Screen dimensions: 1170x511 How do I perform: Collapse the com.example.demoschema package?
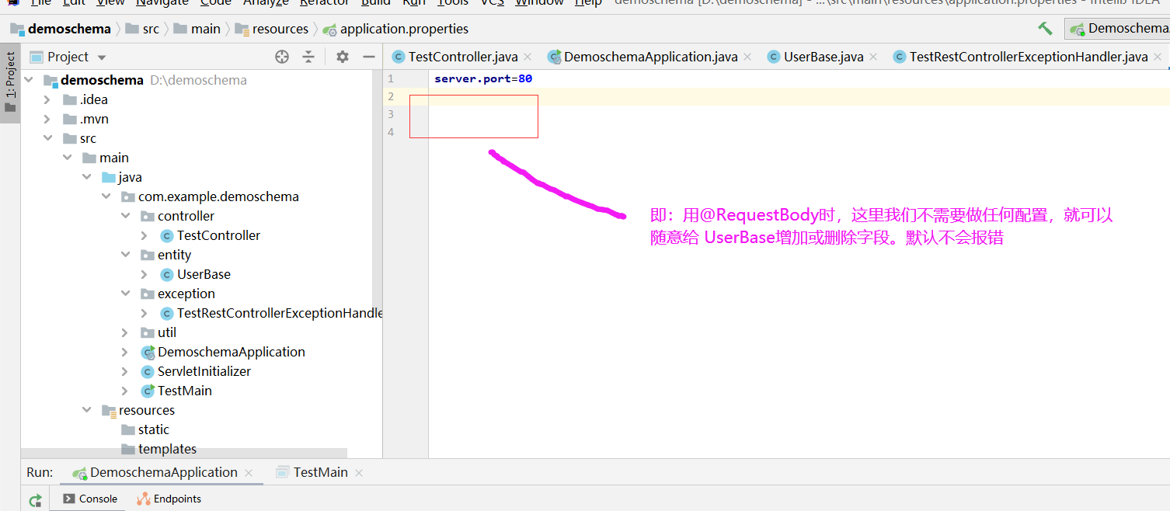pyautogui.click(x=106, y=196)
